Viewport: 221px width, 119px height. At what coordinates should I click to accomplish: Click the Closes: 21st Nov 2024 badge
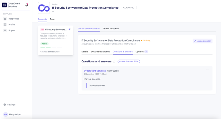click(x=129, y=61)
